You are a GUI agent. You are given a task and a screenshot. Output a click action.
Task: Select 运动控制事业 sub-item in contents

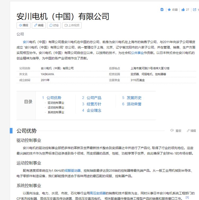(56, 107)
